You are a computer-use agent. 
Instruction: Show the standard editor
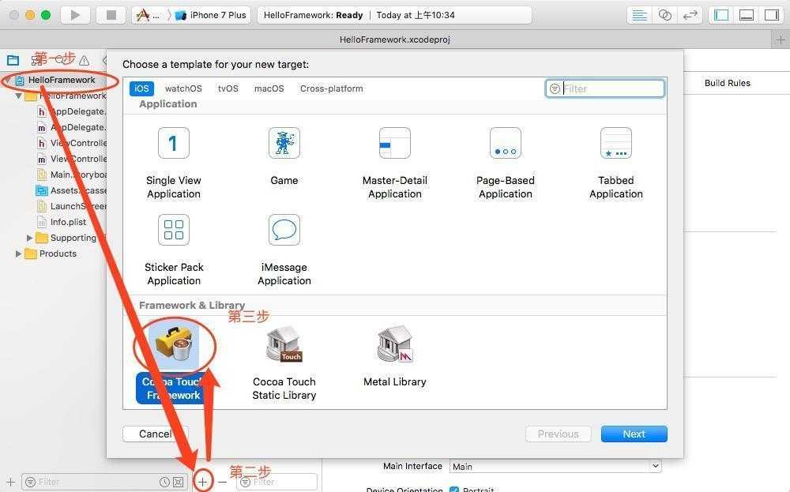639,15
